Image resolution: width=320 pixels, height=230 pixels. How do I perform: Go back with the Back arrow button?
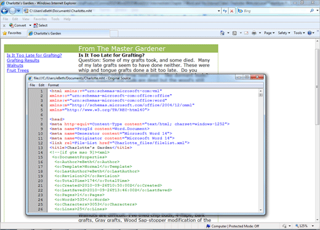tap(4, 11)
